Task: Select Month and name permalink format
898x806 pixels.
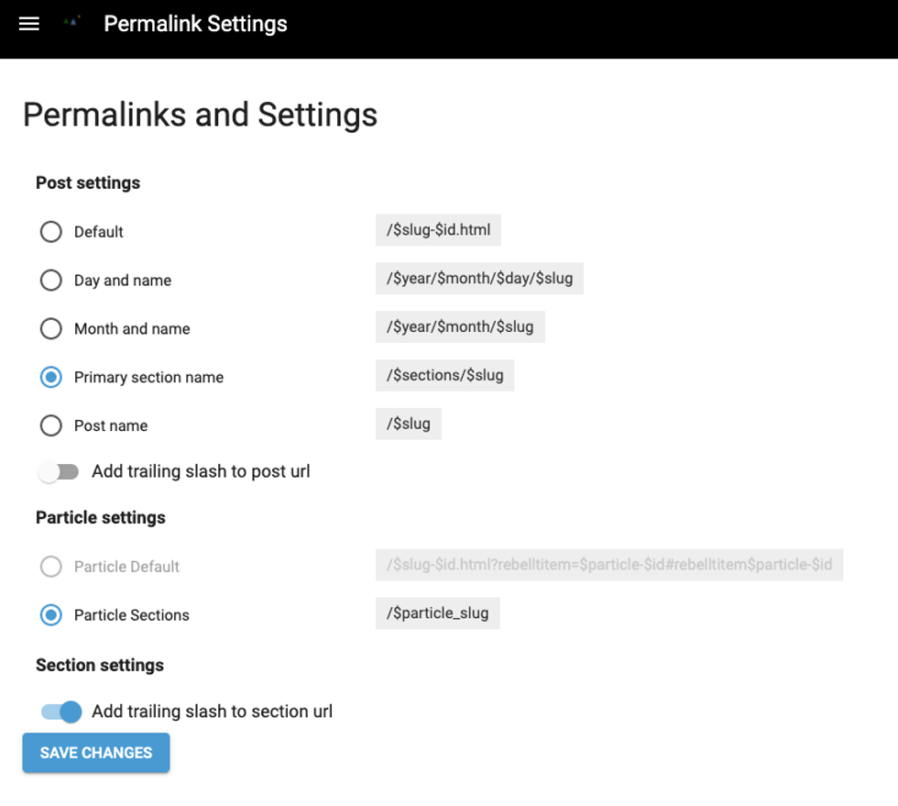Action: tap(51, 329)
